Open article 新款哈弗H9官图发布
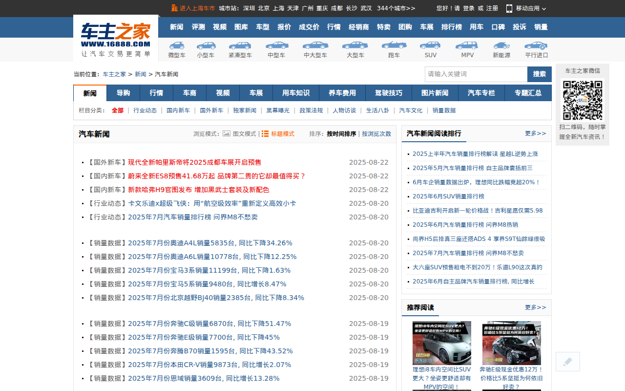 click(198, 190)
